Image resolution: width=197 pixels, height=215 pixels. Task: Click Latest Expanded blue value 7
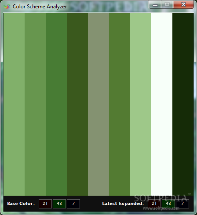[182, 204]
